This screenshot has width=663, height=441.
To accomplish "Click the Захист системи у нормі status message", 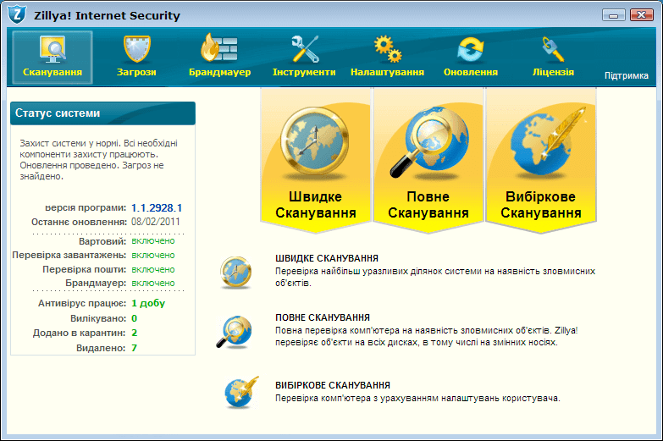I will [98, 160].
